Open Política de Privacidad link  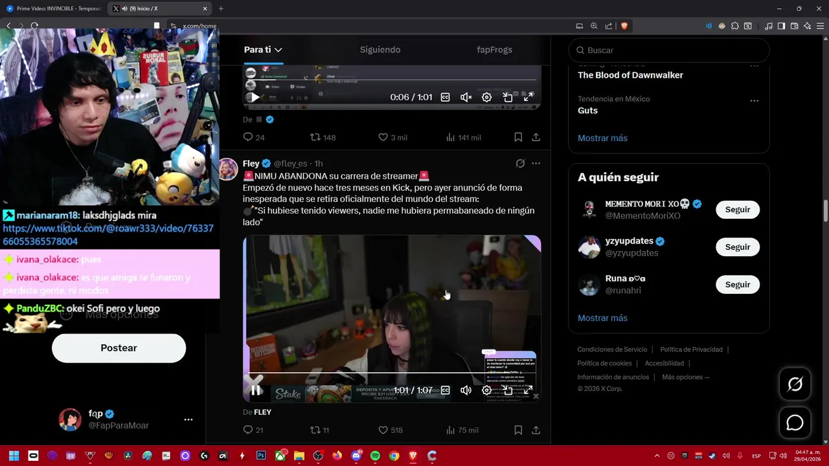pos(691,349)
